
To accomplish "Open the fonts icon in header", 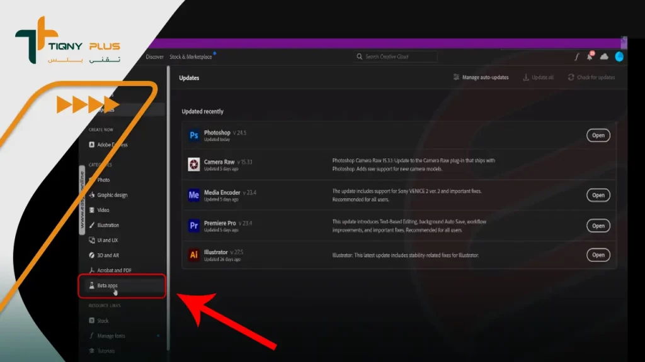I will point(576,57).
